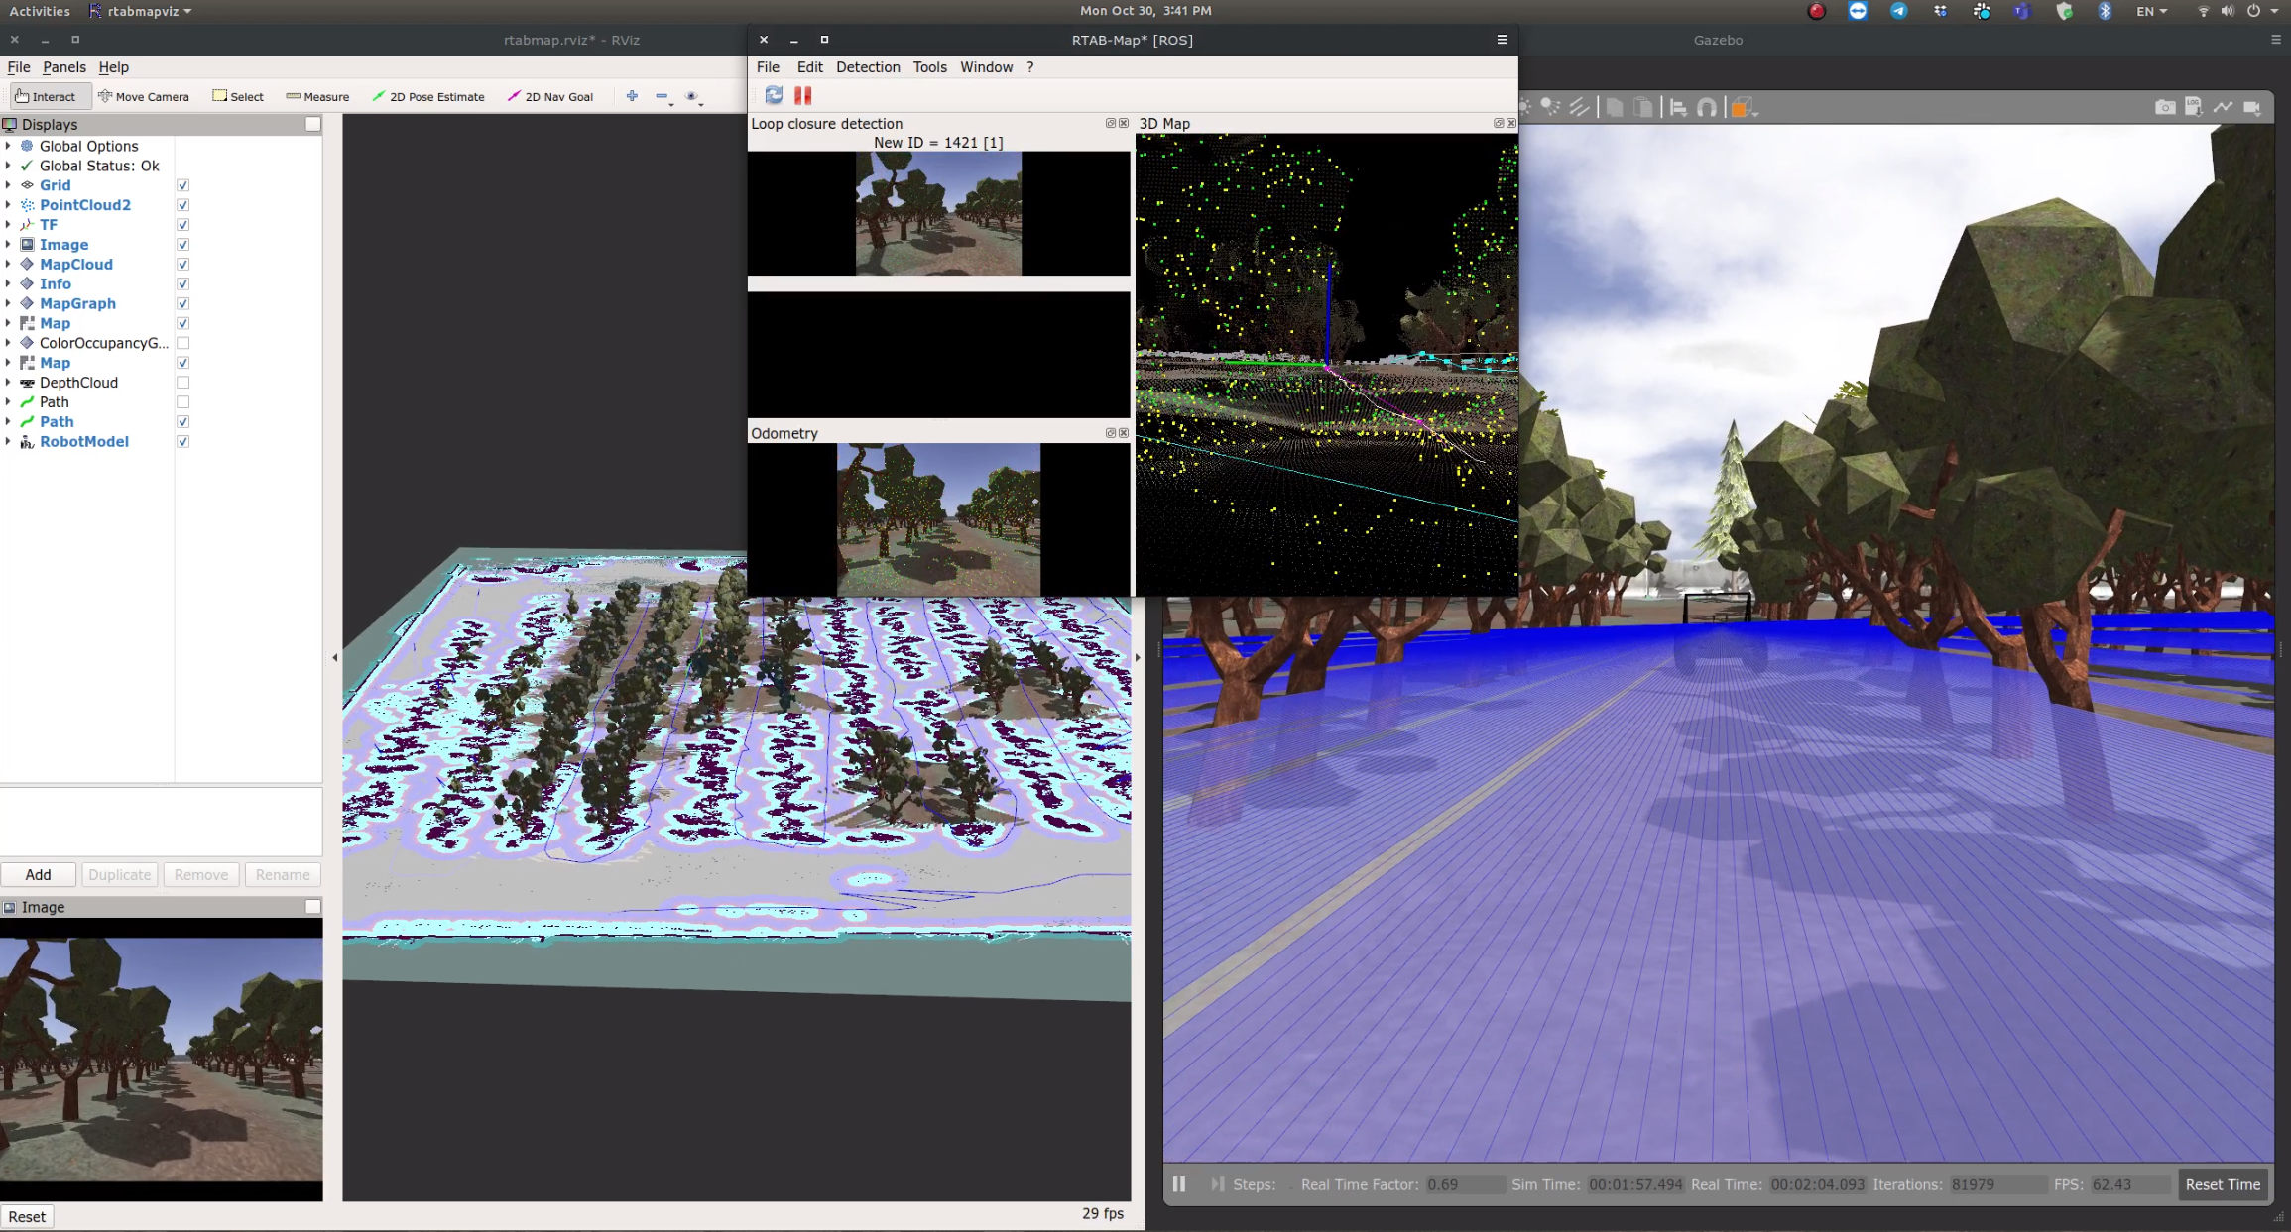Viewport: 2291px width, 1232px height.
Task: Select the Gazebo snap magnet tool
Action: pos(1706,107)
